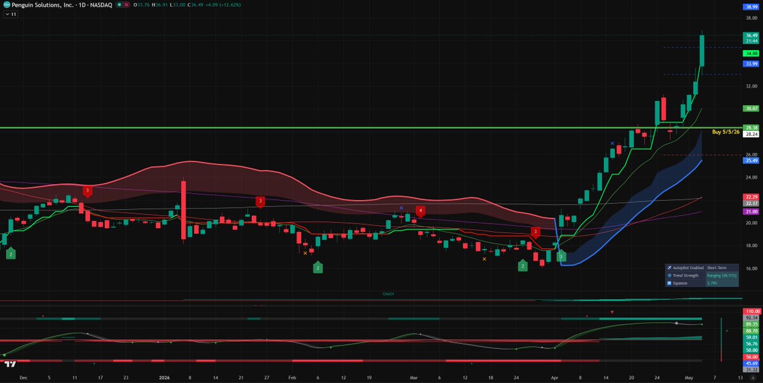Click the red down-triangle in indicator pane
Screen dimensions: 763x383
tap(612, 312)
